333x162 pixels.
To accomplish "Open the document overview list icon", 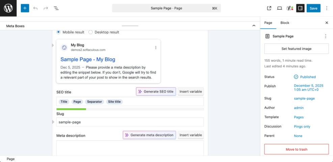I will [56, 8].
